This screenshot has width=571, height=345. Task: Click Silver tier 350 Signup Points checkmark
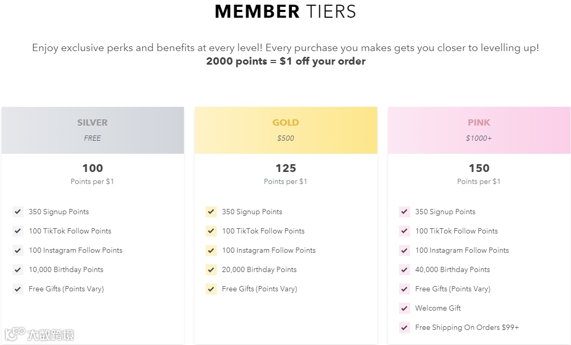click(18, 212)
